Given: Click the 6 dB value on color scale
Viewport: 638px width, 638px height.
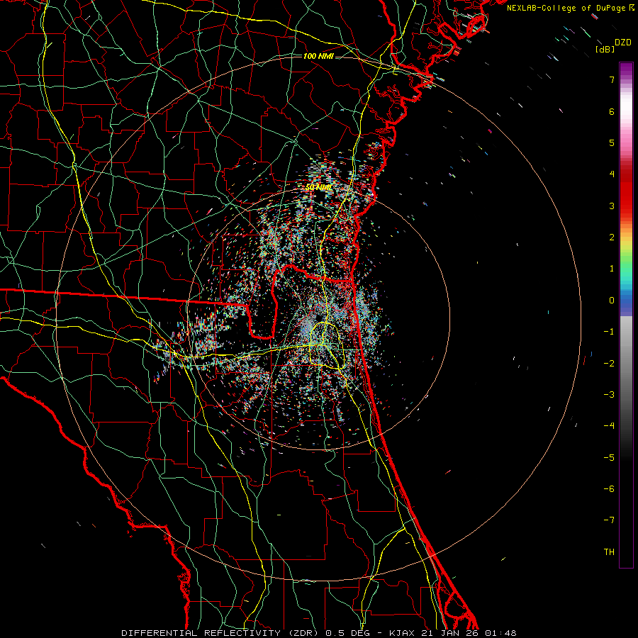Looking at the screenshot, I should click(612, 111).
